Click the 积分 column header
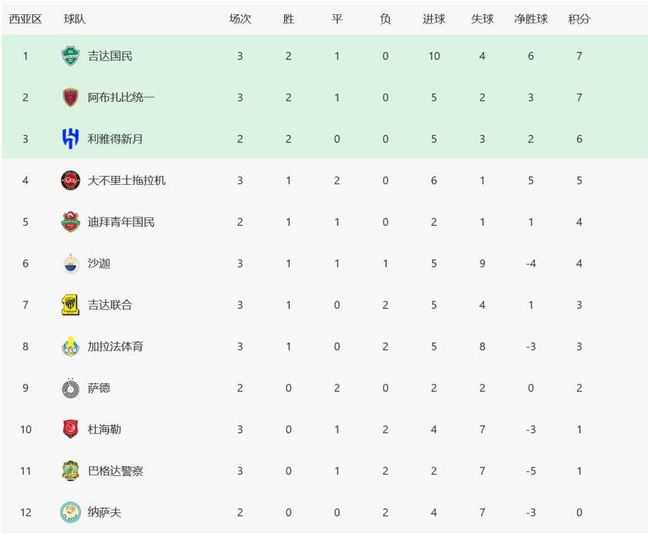The width and height of the screenshot is (648, 540). pyautogui.click(x=578, y=19)
